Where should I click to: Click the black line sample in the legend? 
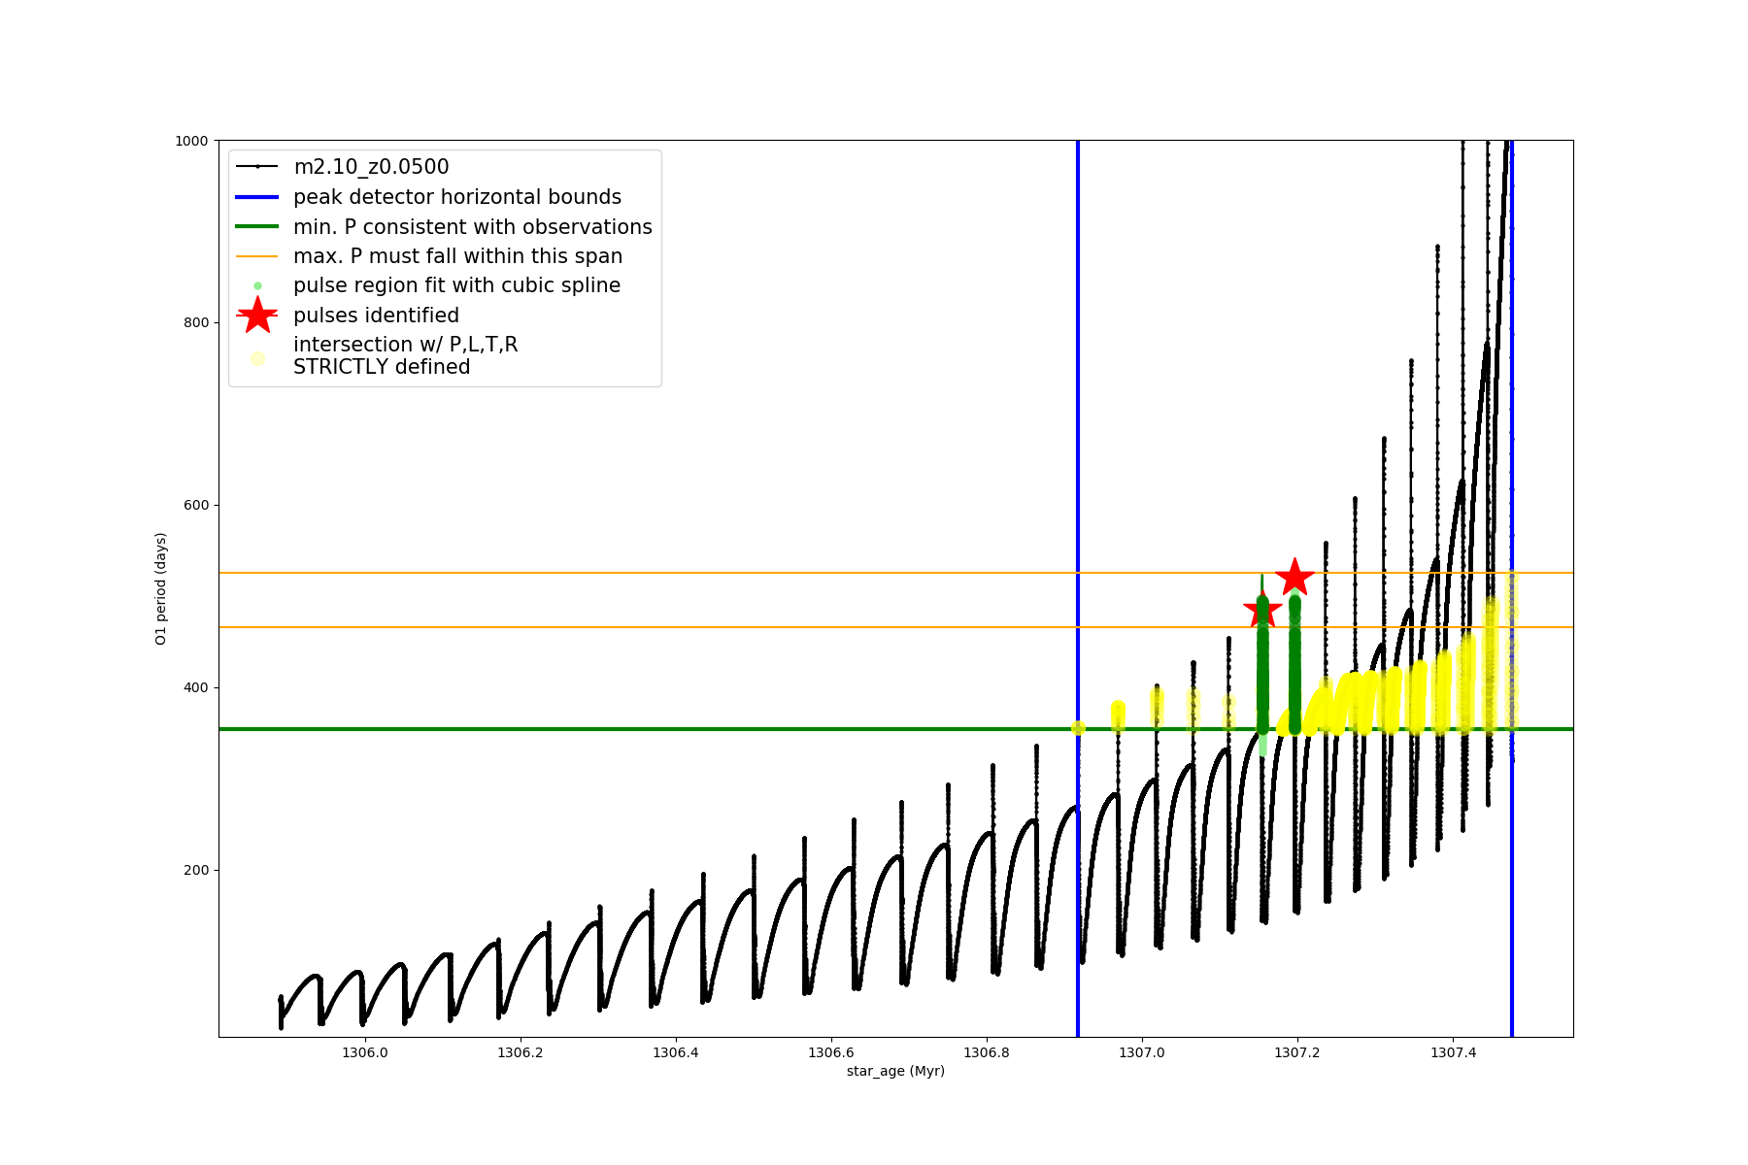(x=257, y=167)
